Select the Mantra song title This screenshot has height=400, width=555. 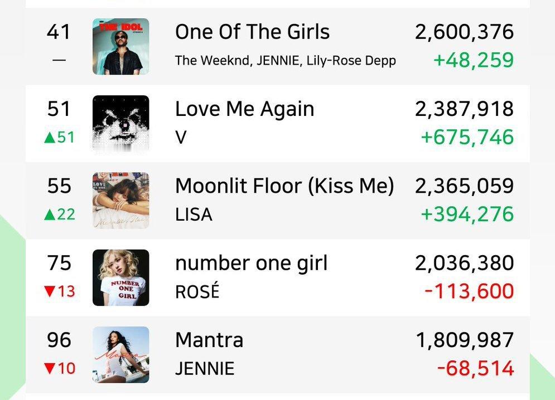pos(209,340)
